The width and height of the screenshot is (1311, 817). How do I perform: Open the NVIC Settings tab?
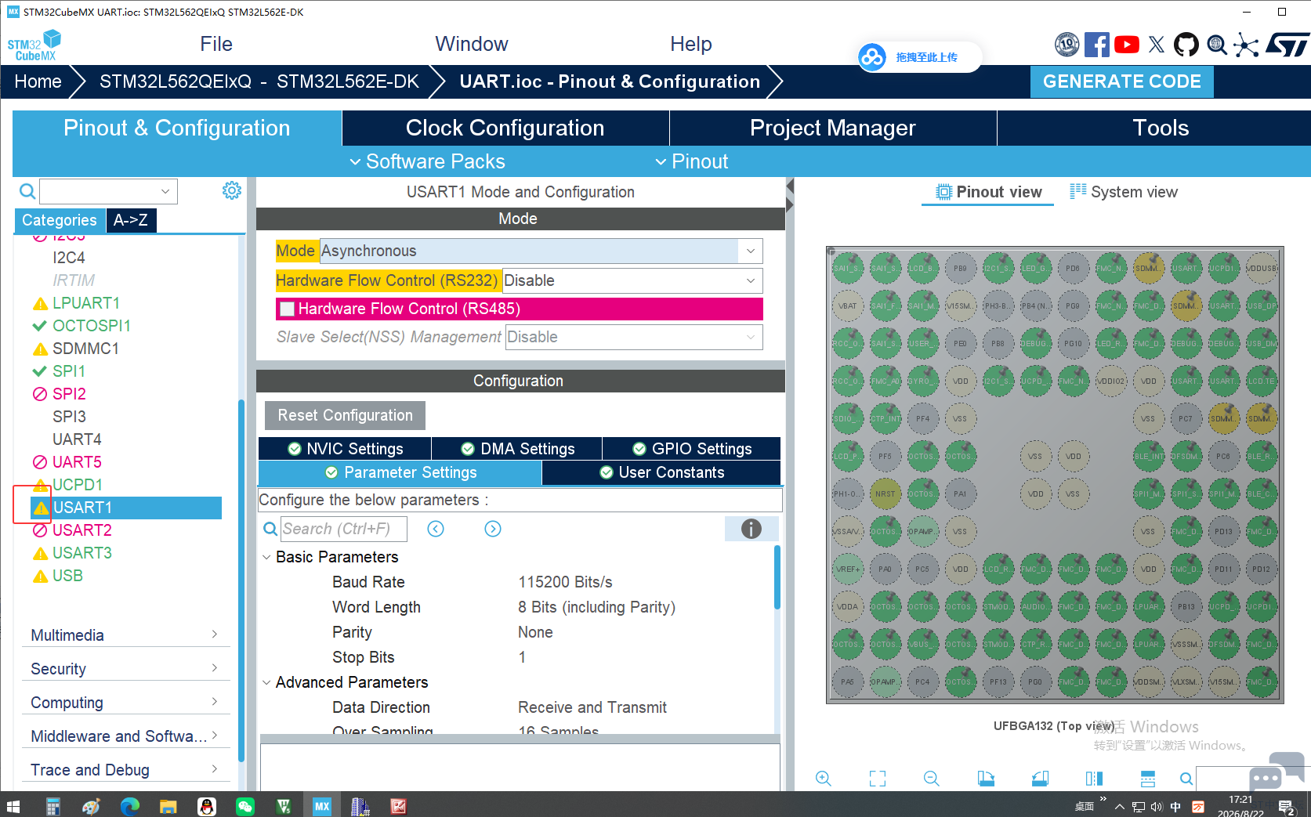point(345,449)
